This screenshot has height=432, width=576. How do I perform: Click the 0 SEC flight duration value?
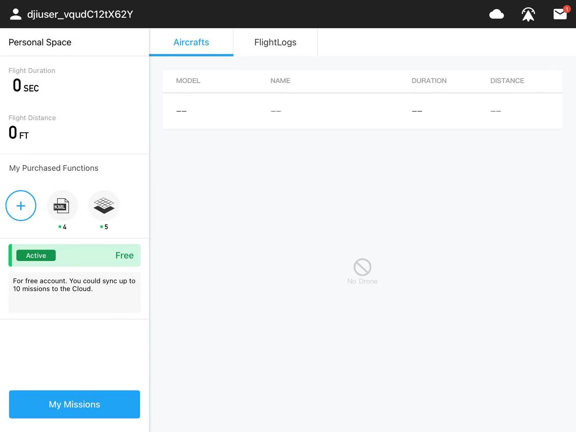(x=26, y=86)
